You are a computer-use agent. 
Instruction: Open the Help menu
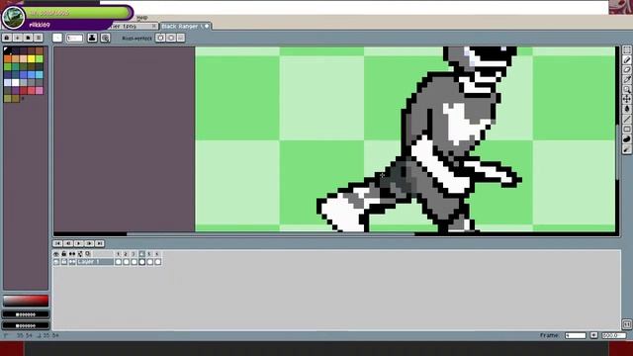pyautogui.click(x=141, y=18)
